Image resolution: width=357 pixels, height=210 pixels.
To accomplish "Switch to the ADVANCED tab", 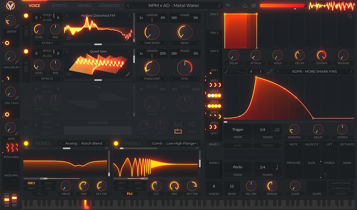I will pos(109,6).
